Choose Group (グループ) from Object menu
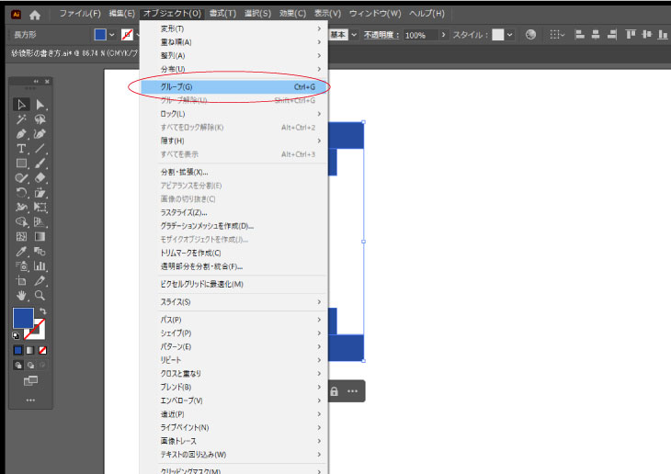Image resolution: width=671 pixels, height=474 pixels. 233,87
